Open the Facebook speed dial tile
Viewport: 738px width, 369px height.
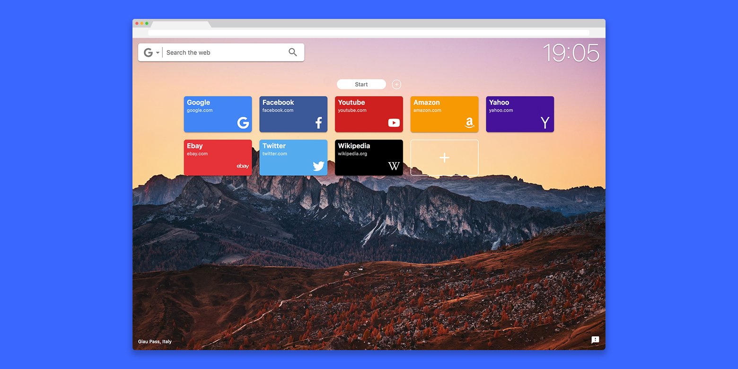click(x=293, y=114)
